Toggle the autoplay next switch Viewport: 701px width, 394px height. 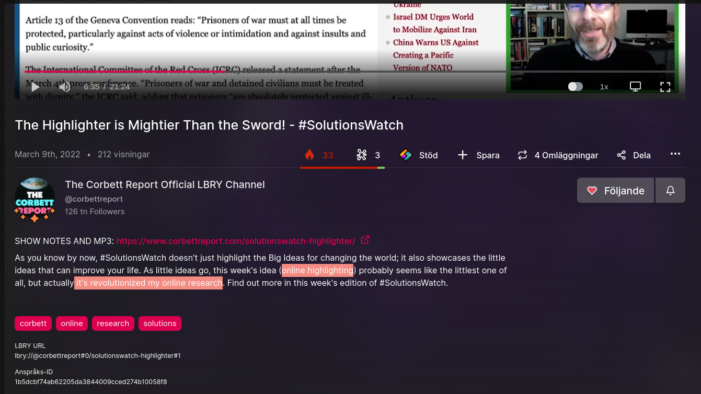pyautogui.click(x=575, y=87)
